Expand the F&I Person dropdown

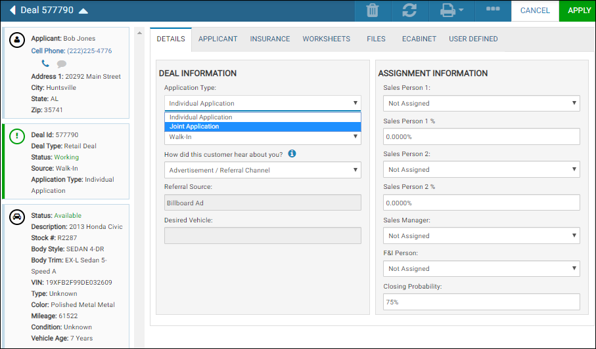pos(481,268)
